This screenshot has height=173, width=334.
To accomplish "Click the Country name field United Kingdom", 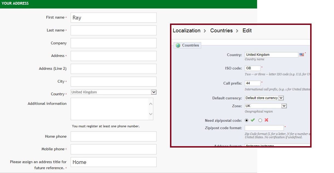I will [271, 55].
